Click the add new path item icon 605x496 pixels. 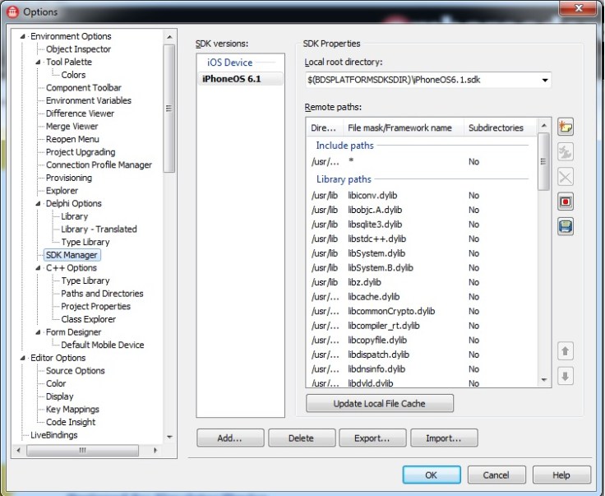click(565, 127)
